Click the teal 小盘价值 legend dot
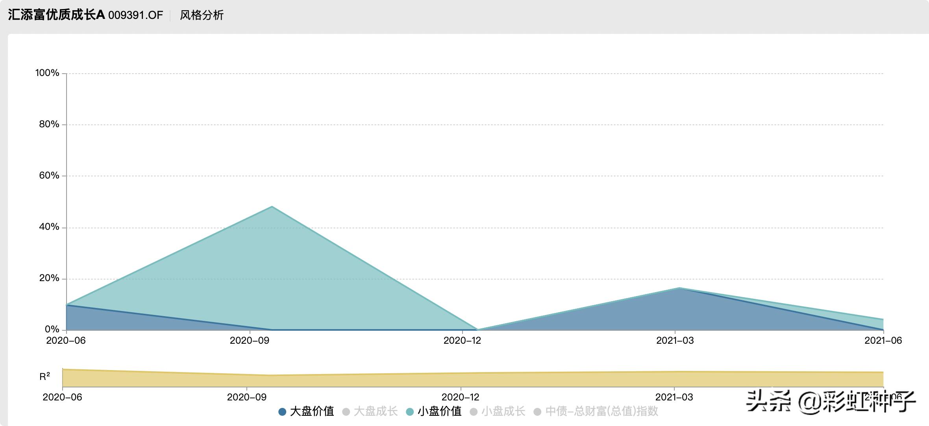Screen dimensions: 929x426 (x=410, y=412)
